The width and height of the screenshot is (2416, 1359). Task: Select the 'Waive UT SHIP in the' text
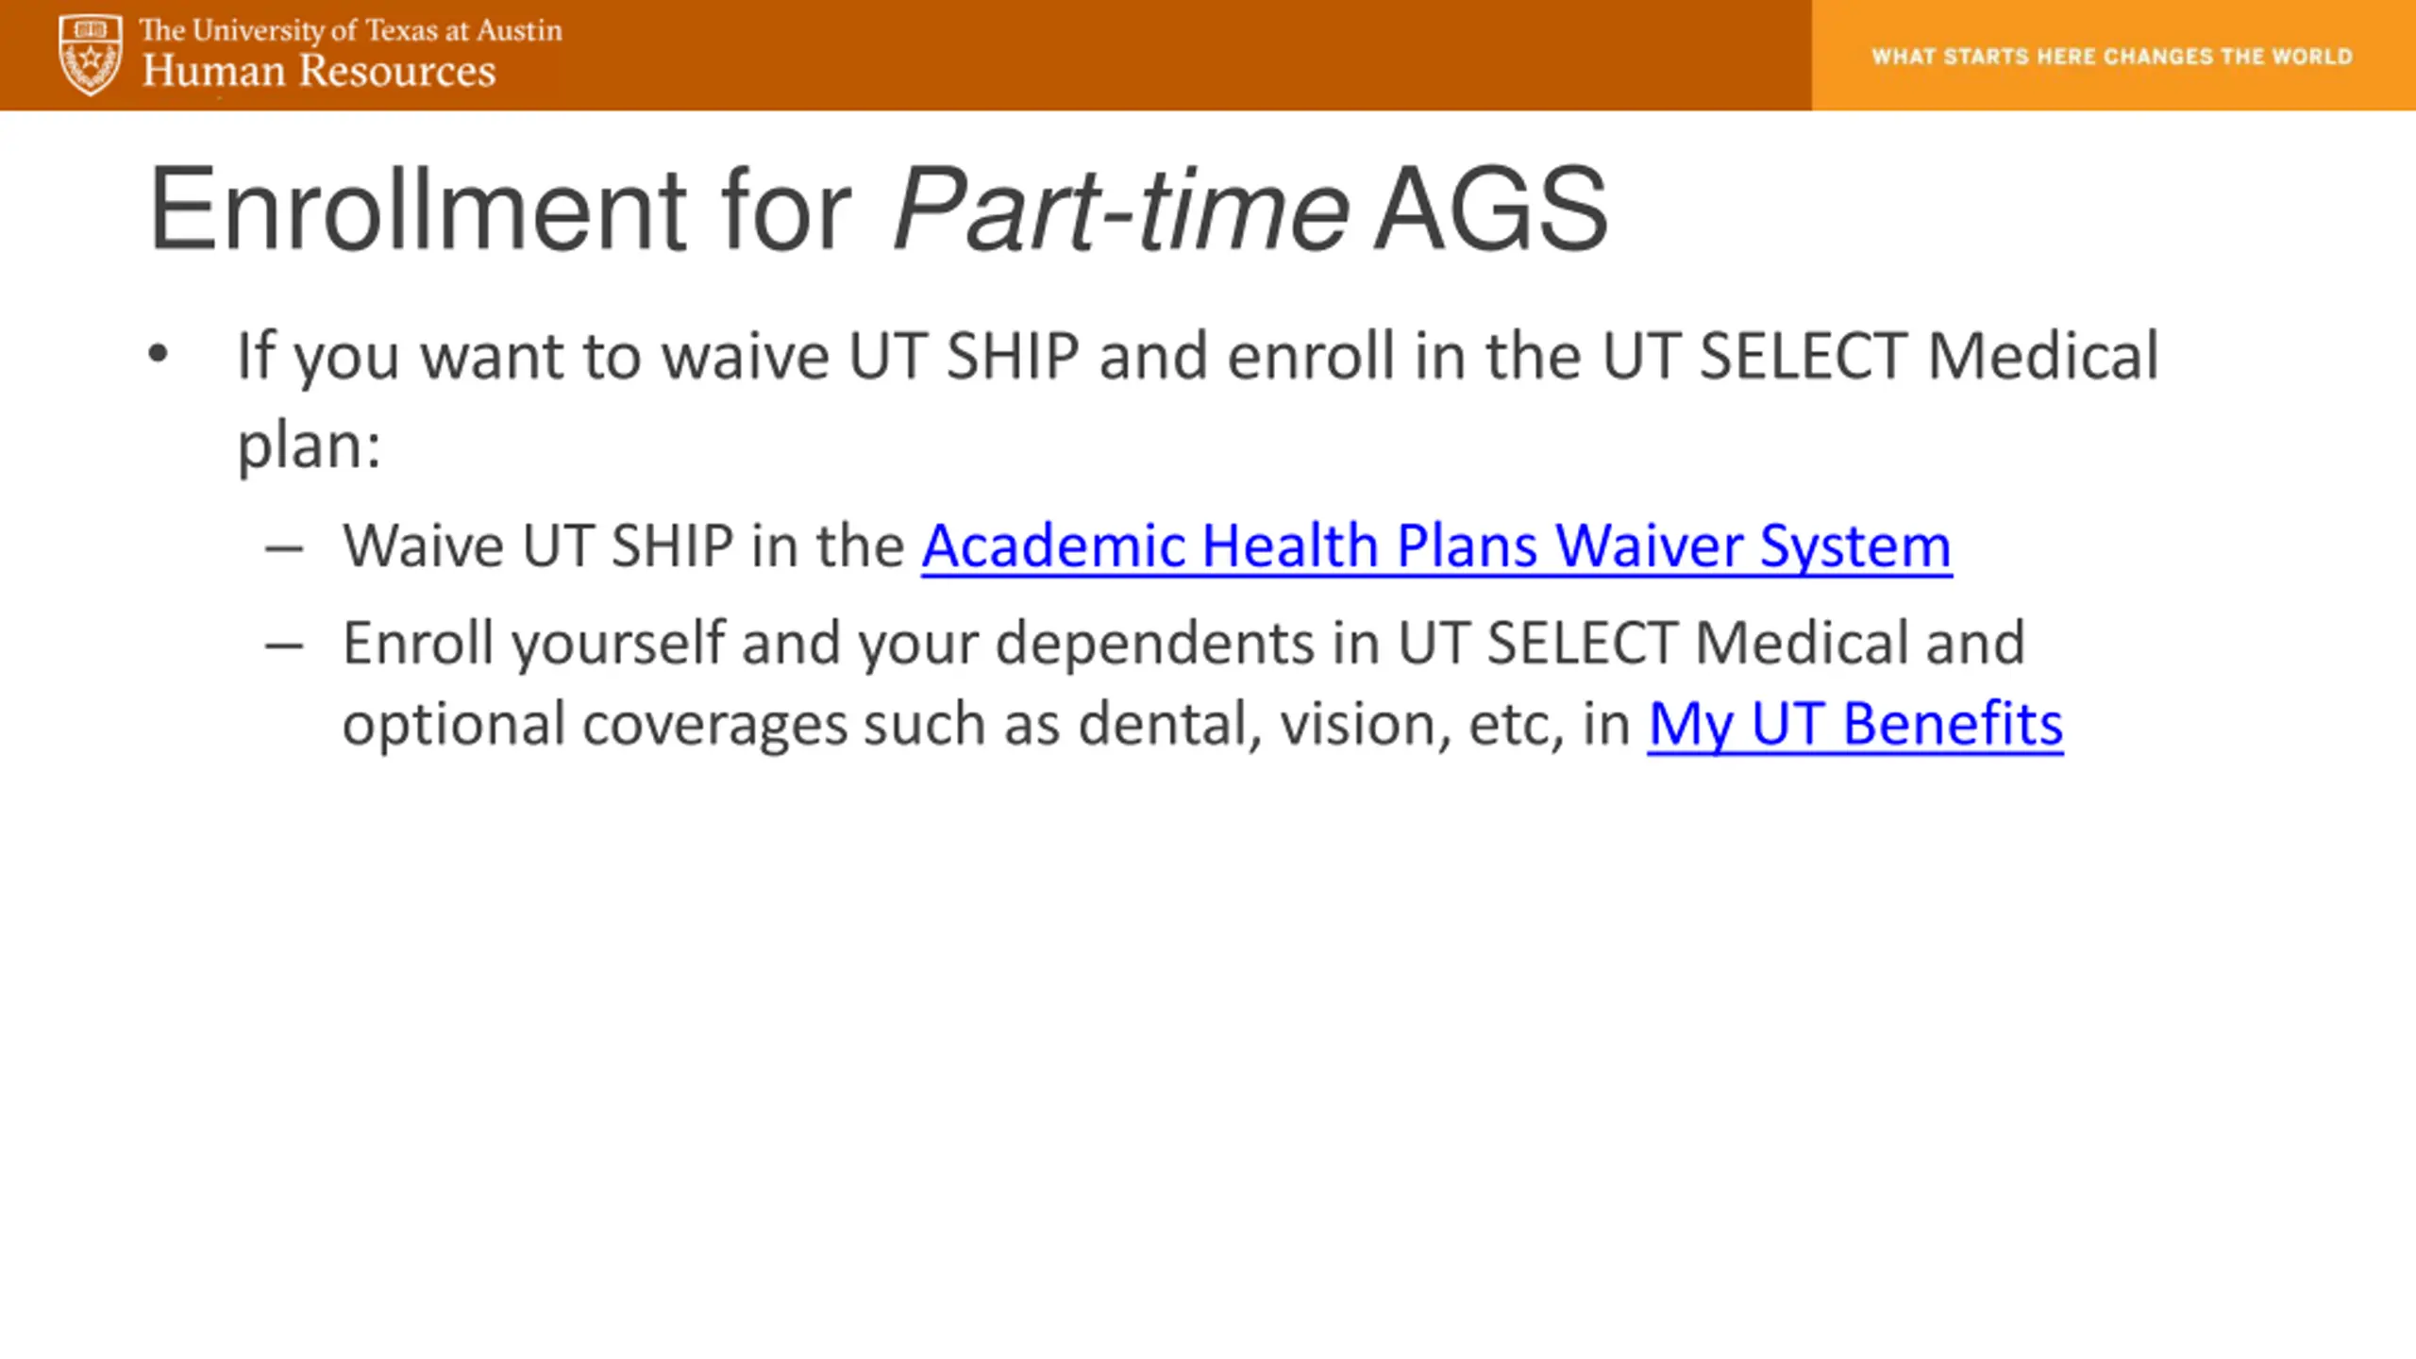click(624, 545)
